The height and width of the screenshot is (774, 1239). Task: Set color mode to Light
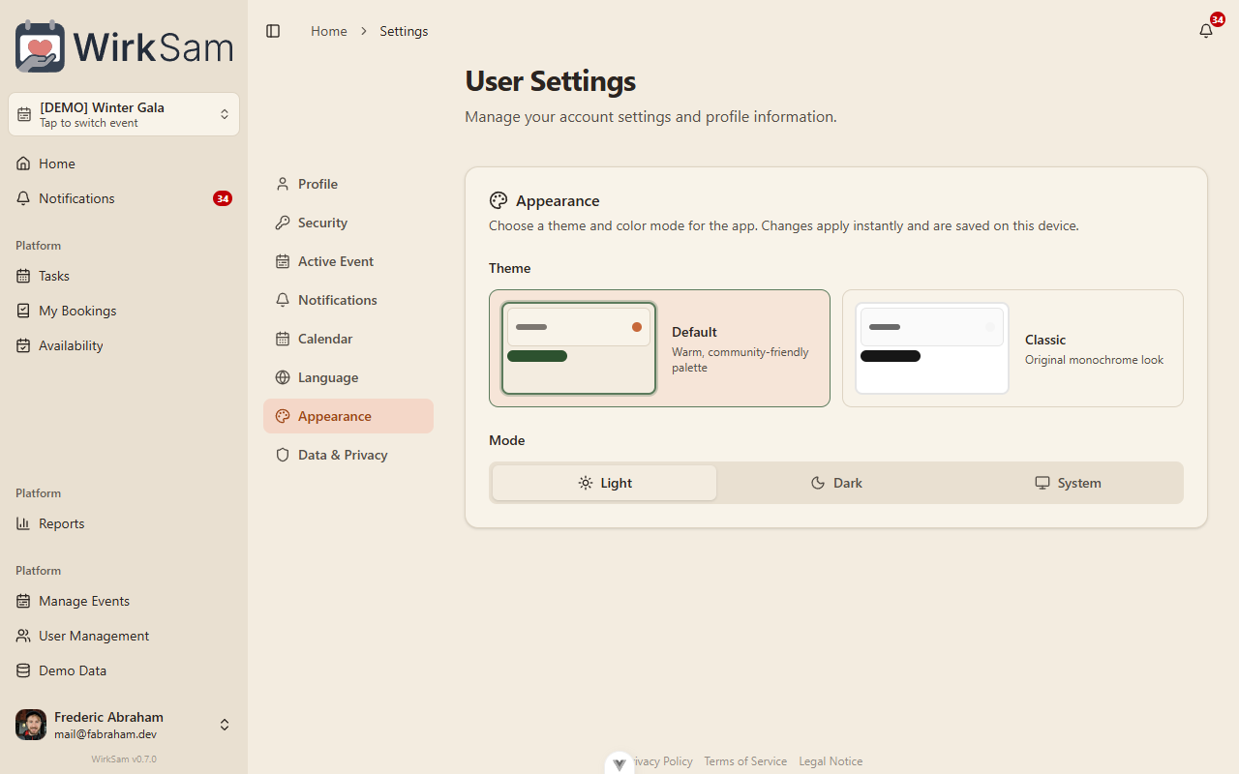tap(605, 483)
